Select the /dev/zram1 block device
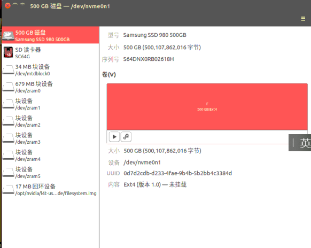Screen dimensions: 311x248 50,104
